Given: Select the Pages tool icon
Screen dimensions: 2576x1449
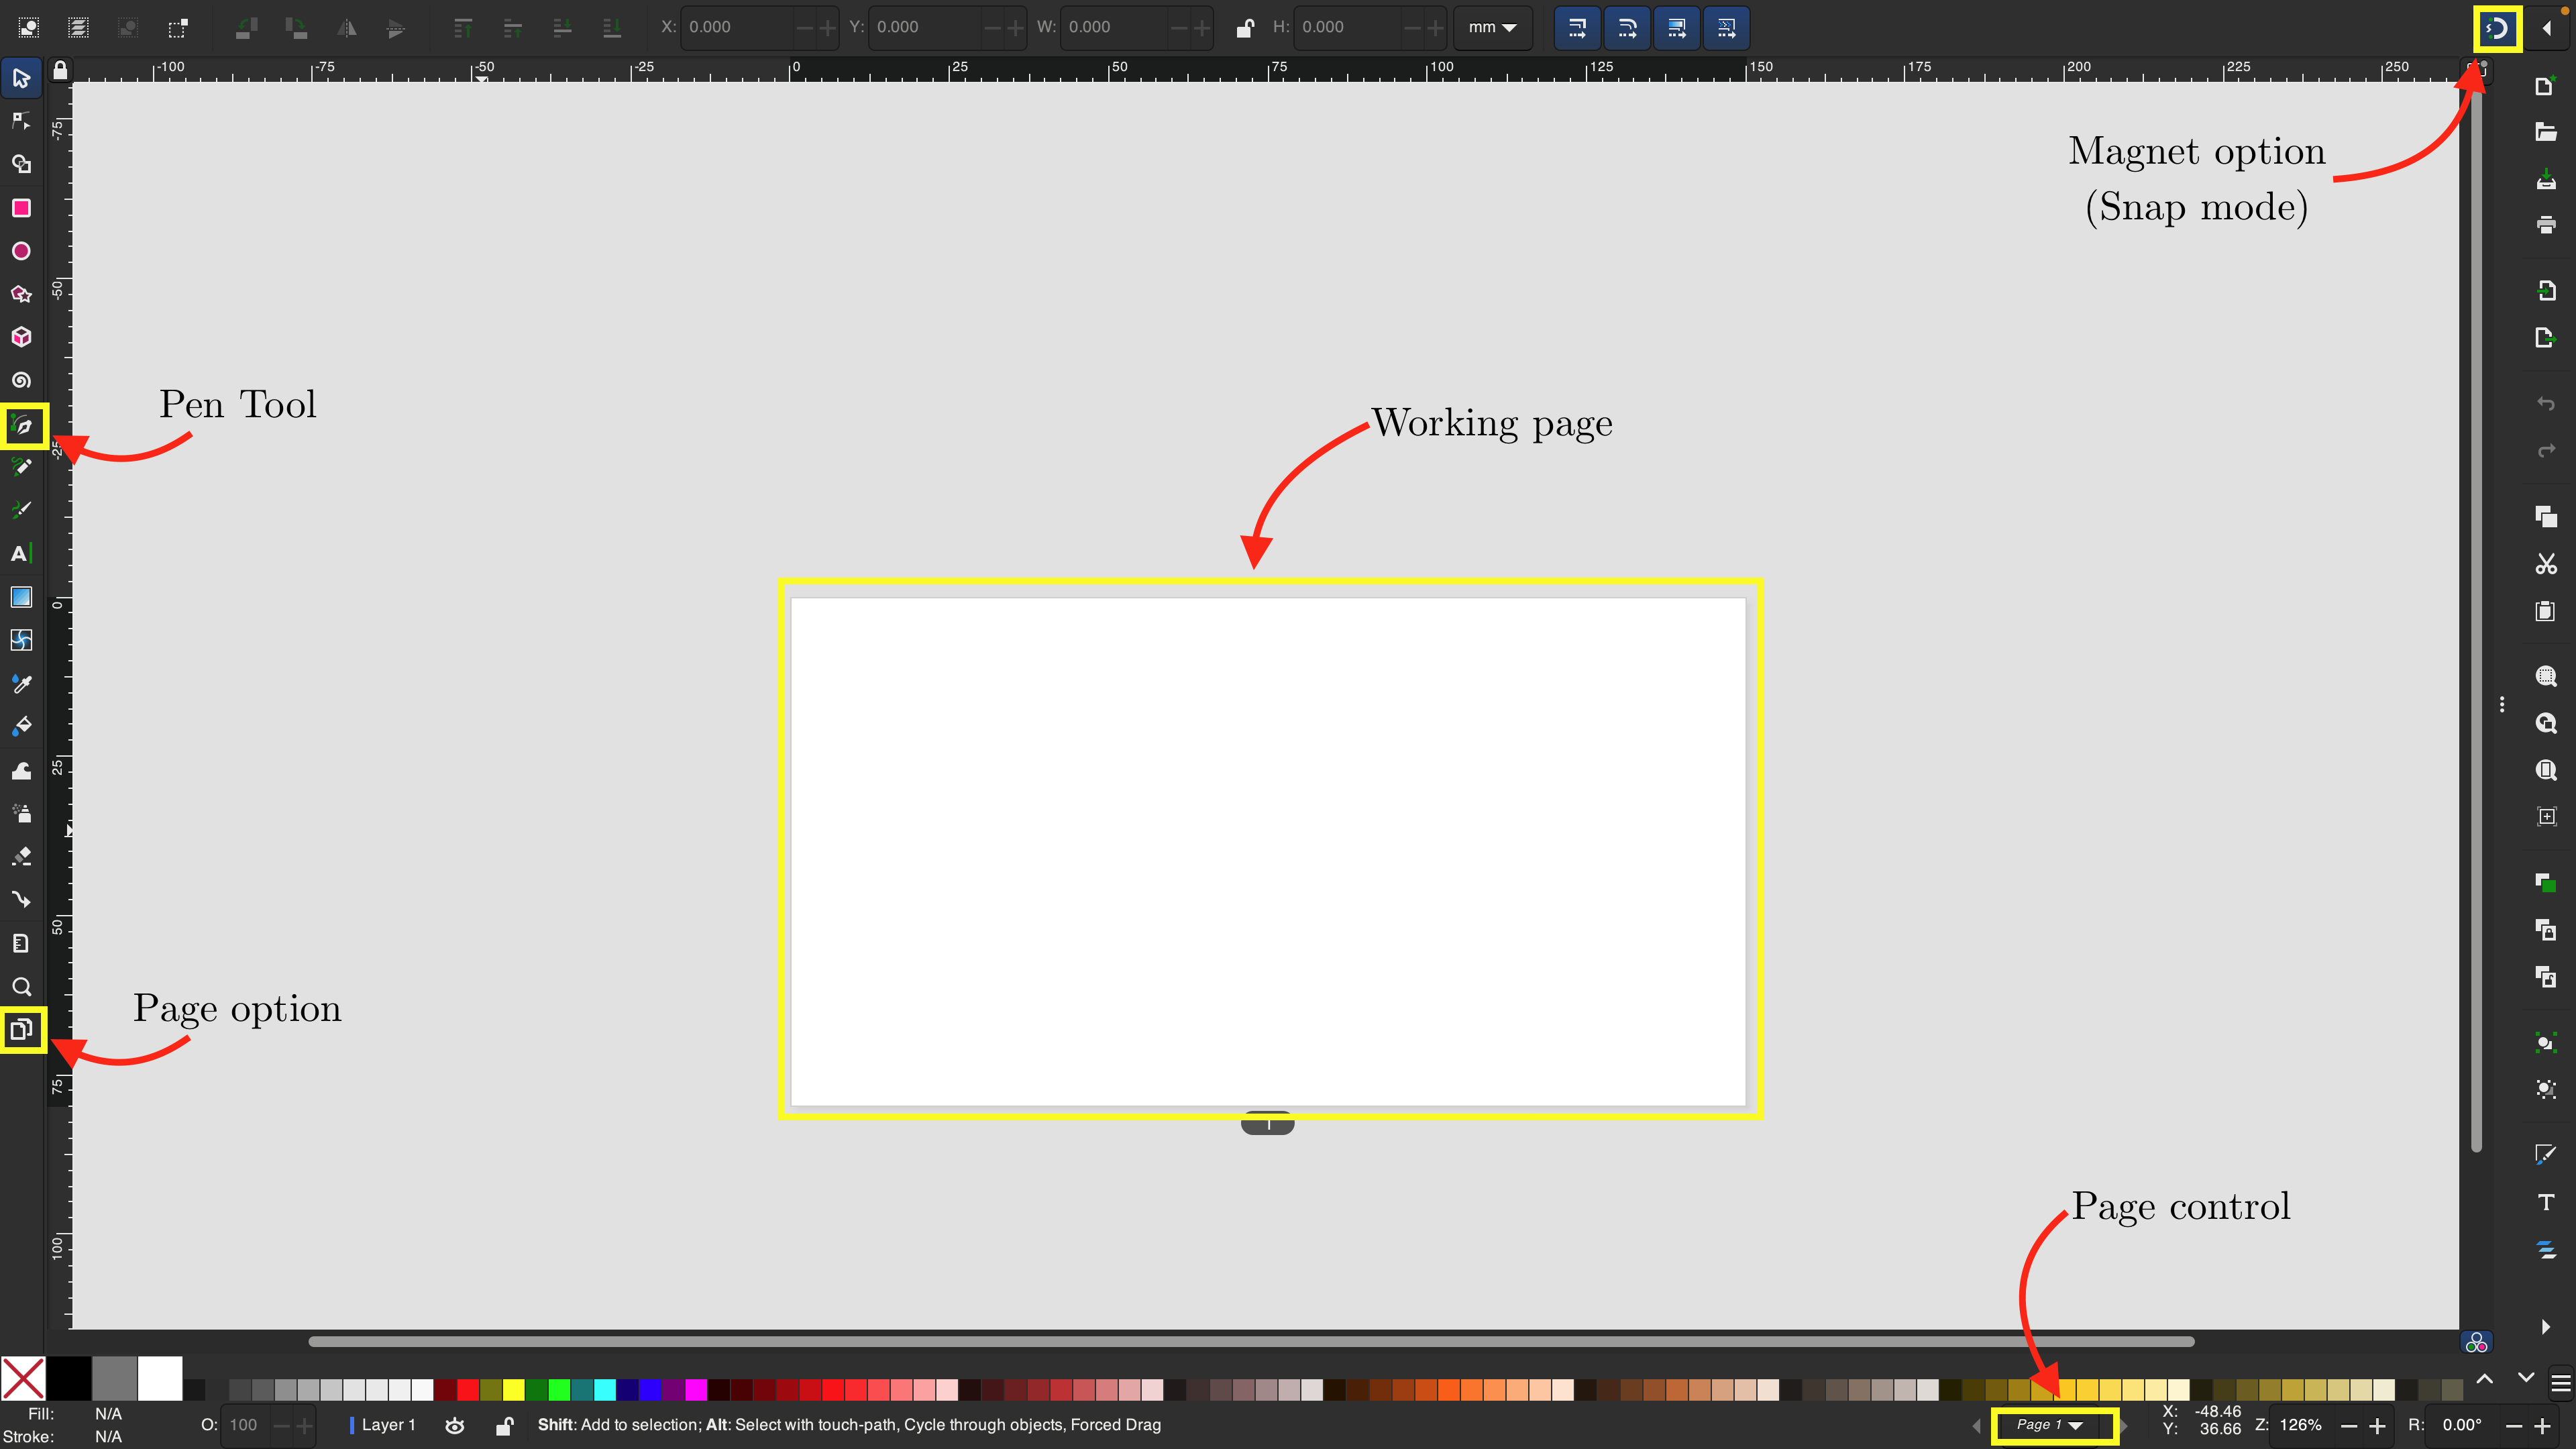Looking at the screenshot, I should coord(22,1029).
